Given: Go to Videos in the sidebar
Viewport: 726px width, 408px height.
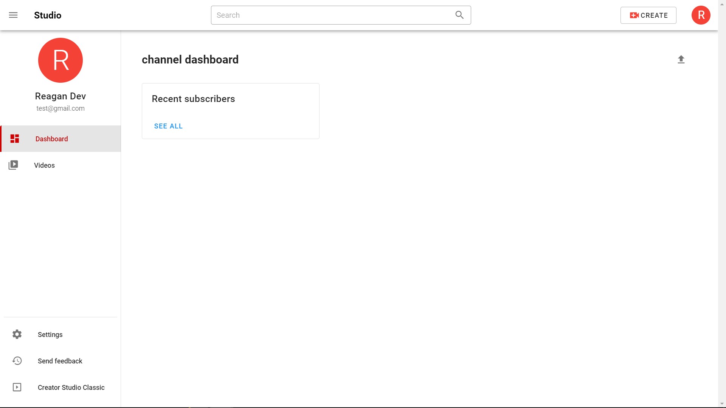Looking at the screenshot, I should pos(44,165).
